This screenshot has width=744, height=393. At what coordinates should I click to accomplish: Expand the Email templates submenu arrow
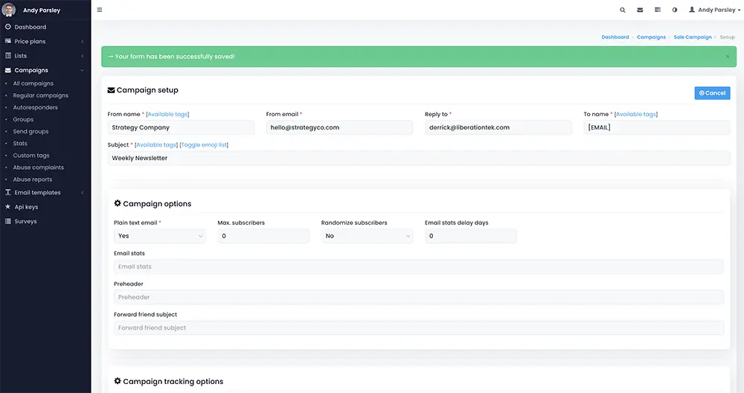pos(82,193)
